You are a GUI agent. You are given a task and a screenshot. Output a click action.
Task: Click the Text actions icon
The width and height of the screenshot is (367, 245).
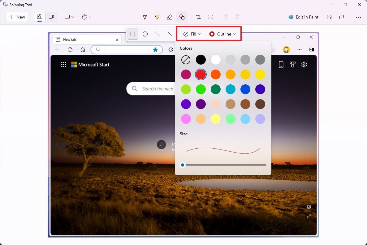tap(211, 17)
